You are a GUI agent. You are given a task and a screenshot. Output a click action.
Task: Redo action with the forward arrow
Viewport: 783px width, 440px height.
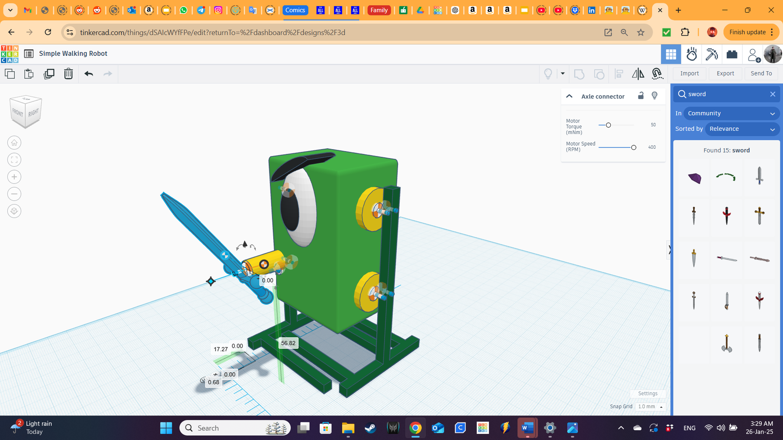108,74
